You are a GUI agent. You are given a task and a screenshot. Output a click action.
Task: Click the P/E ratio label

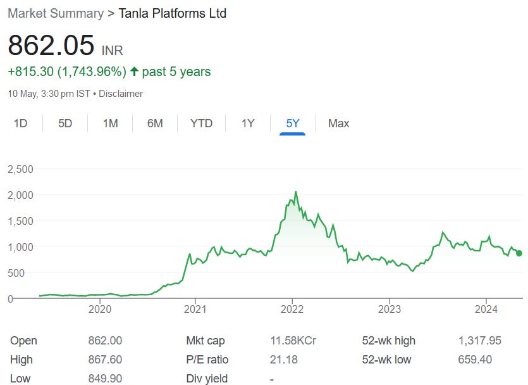pyautogui.click(x=207, y=360)
